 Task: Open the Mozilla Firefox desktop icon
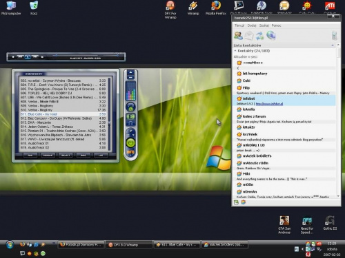click(x=216, y=8)
